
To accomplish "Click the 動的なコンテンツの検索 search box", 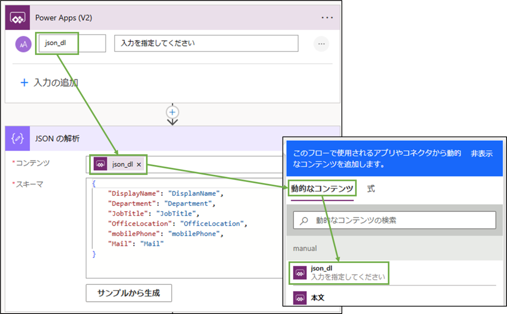I will [395, 220].
